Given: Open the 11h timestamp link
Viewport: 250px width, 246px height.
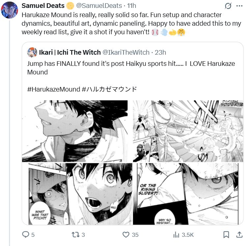Looking at the screenshot, I should (131, 6).
